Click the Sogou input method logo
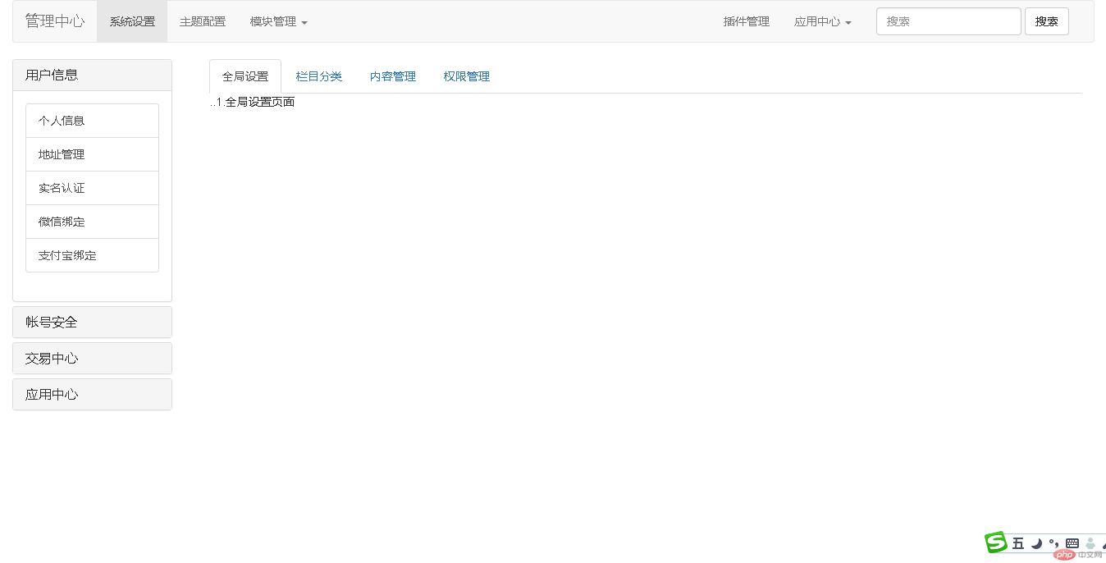 (995, 542)
